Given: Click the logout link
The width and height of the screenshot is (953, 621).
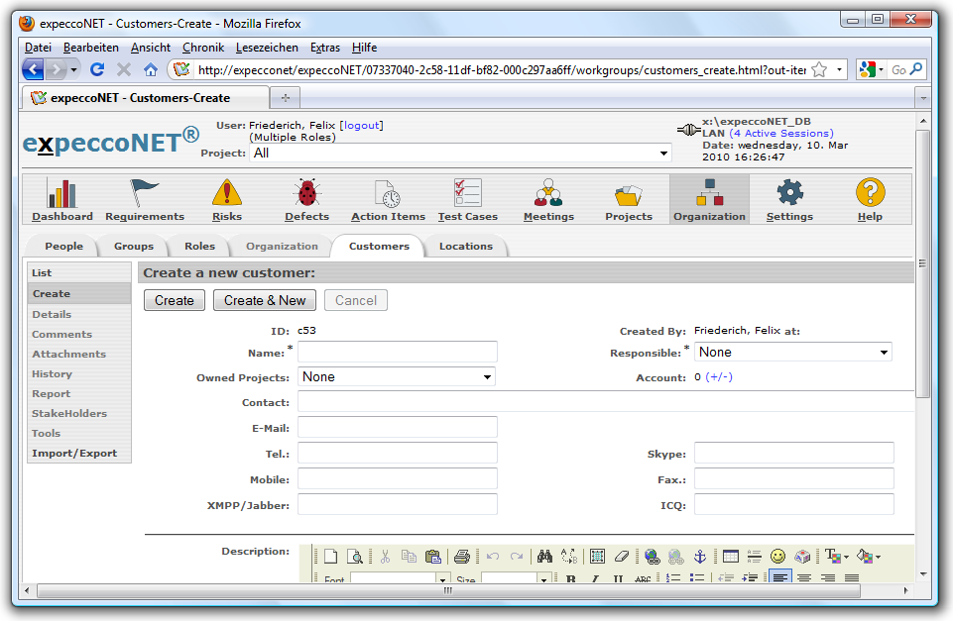Looking at the screenshot, I should coord(361,126).
